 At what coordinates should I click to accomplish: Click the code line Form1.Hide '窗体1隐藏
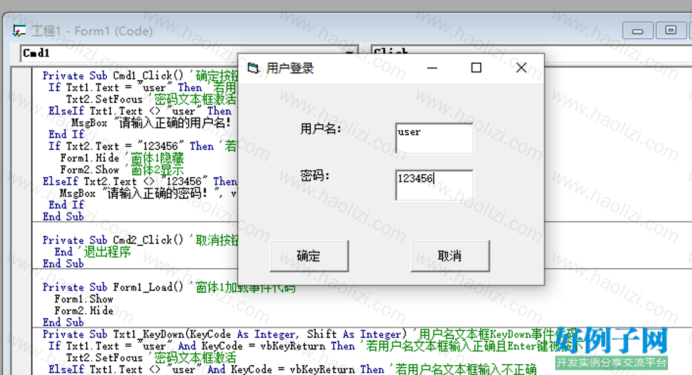[122, 158]
